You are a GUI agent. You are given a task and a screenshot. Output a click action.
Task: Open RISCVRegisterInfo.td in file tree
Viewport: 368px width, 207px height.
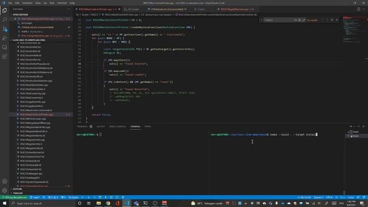32,148
